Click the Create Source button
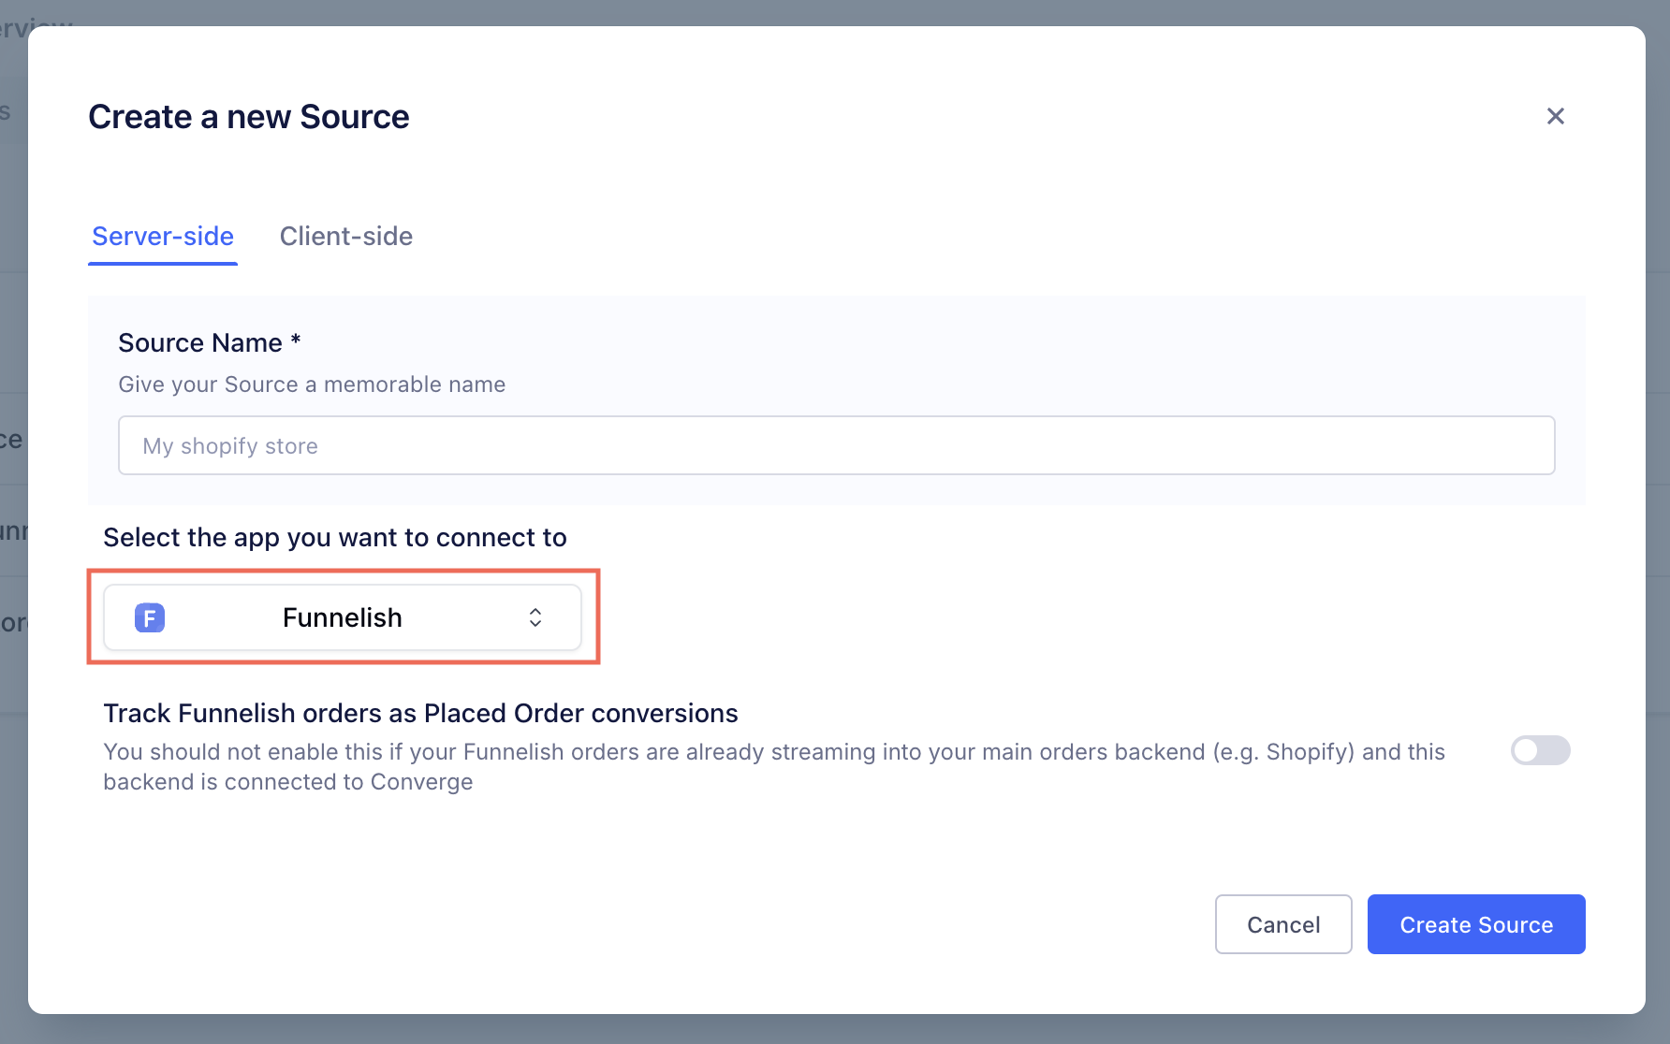Screen dimensions: 1670x1044 [x=1476, y=924]
